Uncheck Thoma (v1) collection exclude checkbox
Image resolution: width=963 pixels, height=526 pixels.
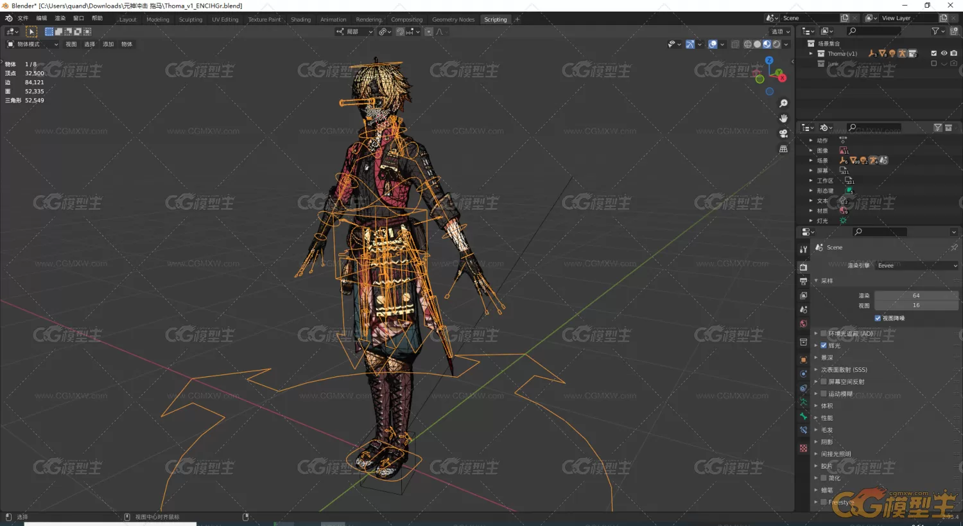tap(933, 53)
